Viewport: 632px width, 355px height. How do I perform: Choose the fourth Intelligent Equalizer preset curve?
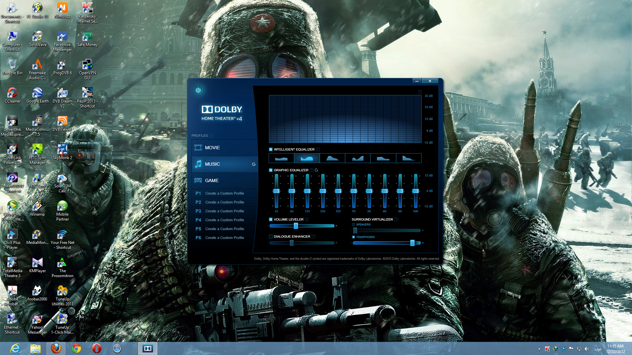tap(358, 158)
